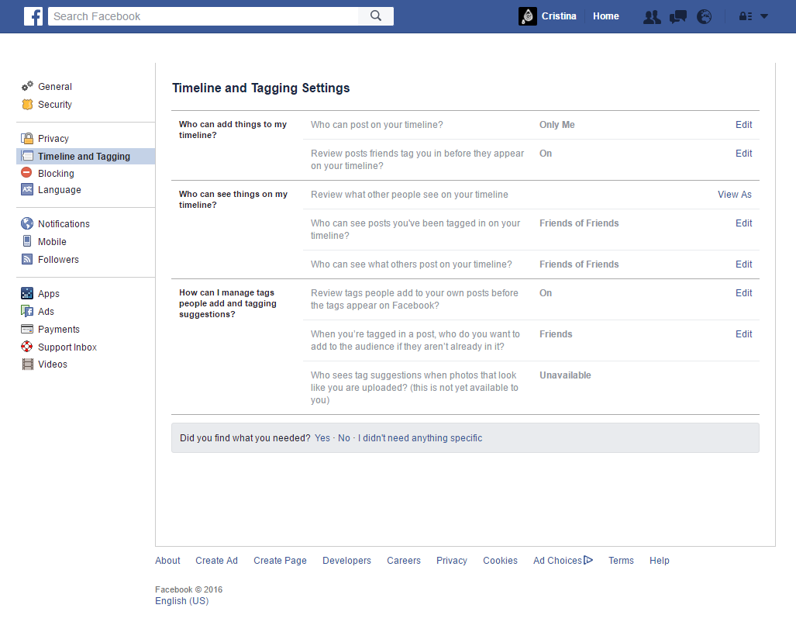Edit who can post on your timeline
This screenshot has width=796, height=622.
point(744,125)
